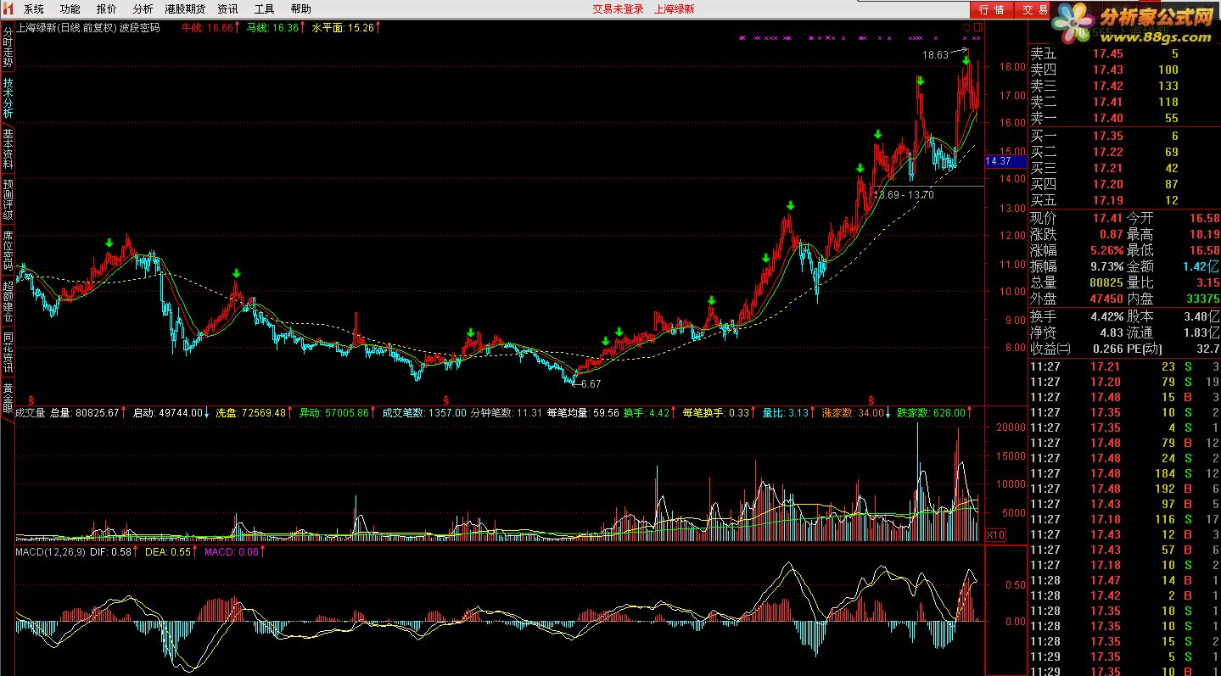The height and width of the screenshot is (676, 1221).
Task: Click the application logo icon
Action: (8, 8)
